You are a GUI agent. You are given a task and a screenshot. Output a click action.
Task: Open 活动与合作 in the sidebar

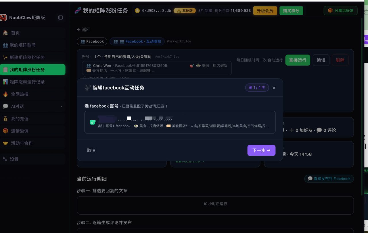pyautogui.click(x=33, y=143)
